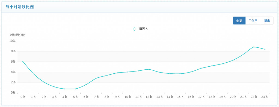Click the data point at 0 h
The image size is (279, 107).
pos(23,61)
